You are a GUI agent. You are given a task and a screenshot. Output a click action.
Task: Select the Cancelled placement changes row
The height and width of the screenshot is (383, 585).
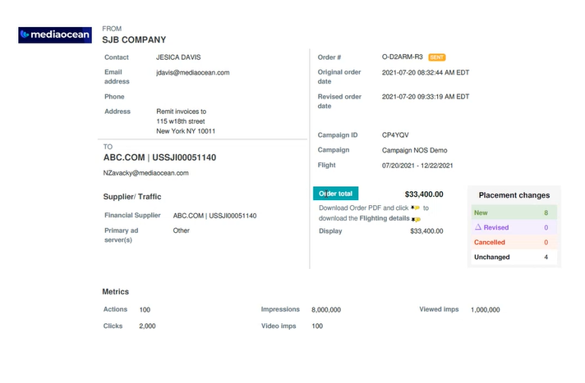click(x=515, y=242)
